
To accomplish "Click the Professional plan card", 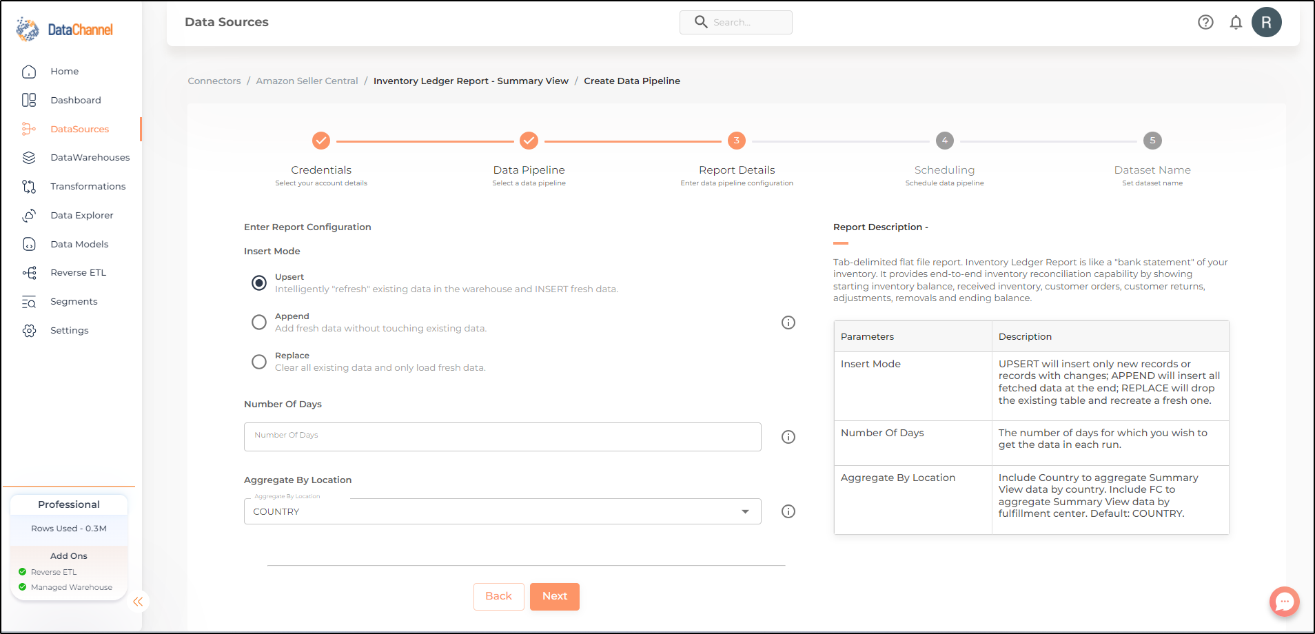I will [69, 504].
